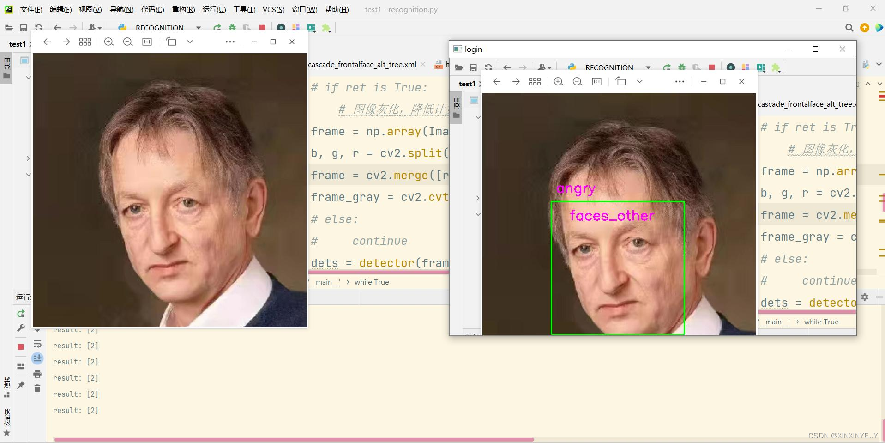Pin the run tab with pin icon
The width and height of the screenshot is (885, 443).
pyautogui.click(x=21, y=385)
